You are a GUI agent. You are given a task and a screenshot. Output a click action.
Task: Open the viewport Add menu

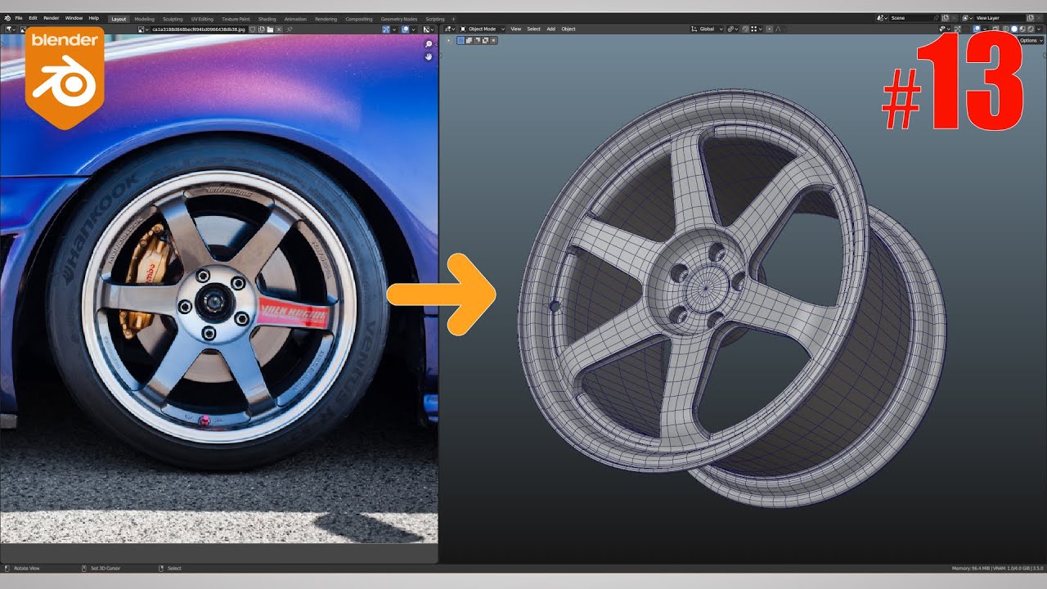click(x=550, y=29)
